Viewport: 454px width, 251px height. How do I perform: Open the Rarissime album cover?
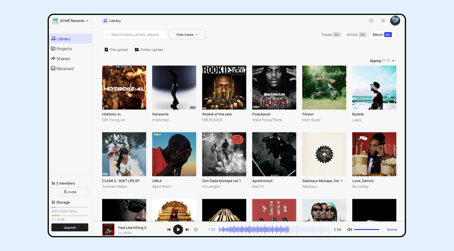tap(174, 88)
